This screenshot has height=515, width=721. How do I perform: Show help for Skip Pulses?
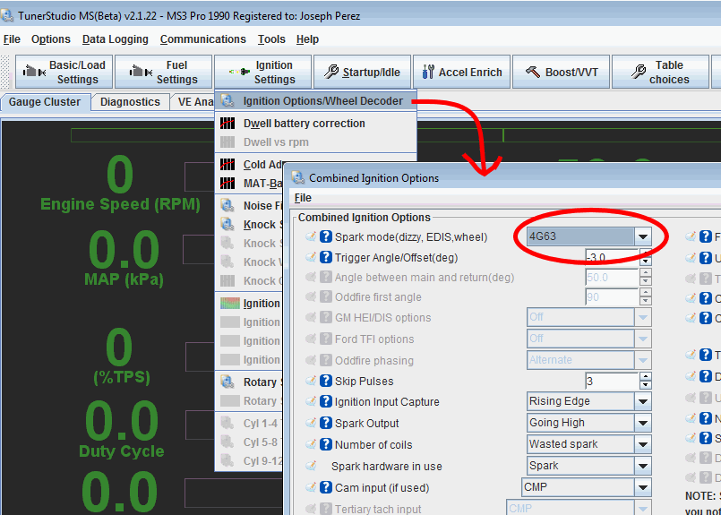point(326,382)
